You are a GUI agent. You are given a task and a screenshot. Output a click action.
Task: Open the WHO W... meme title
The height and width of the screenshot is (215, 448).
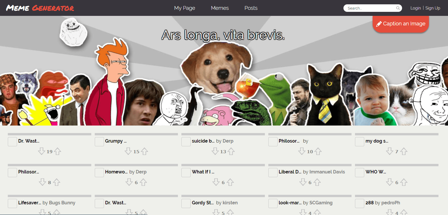[376, 172]
